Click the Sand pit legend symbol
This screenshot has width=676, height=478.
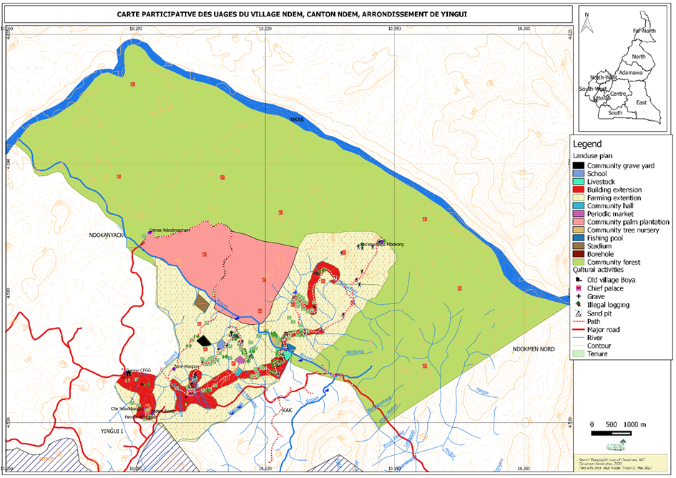coord(579,313)
